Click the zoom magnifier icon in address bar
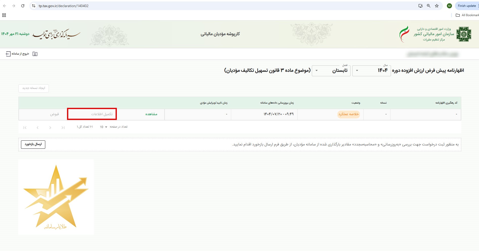The height and width of the screenshot is (251, 479). pyautogui.click(x=429, y=6)
